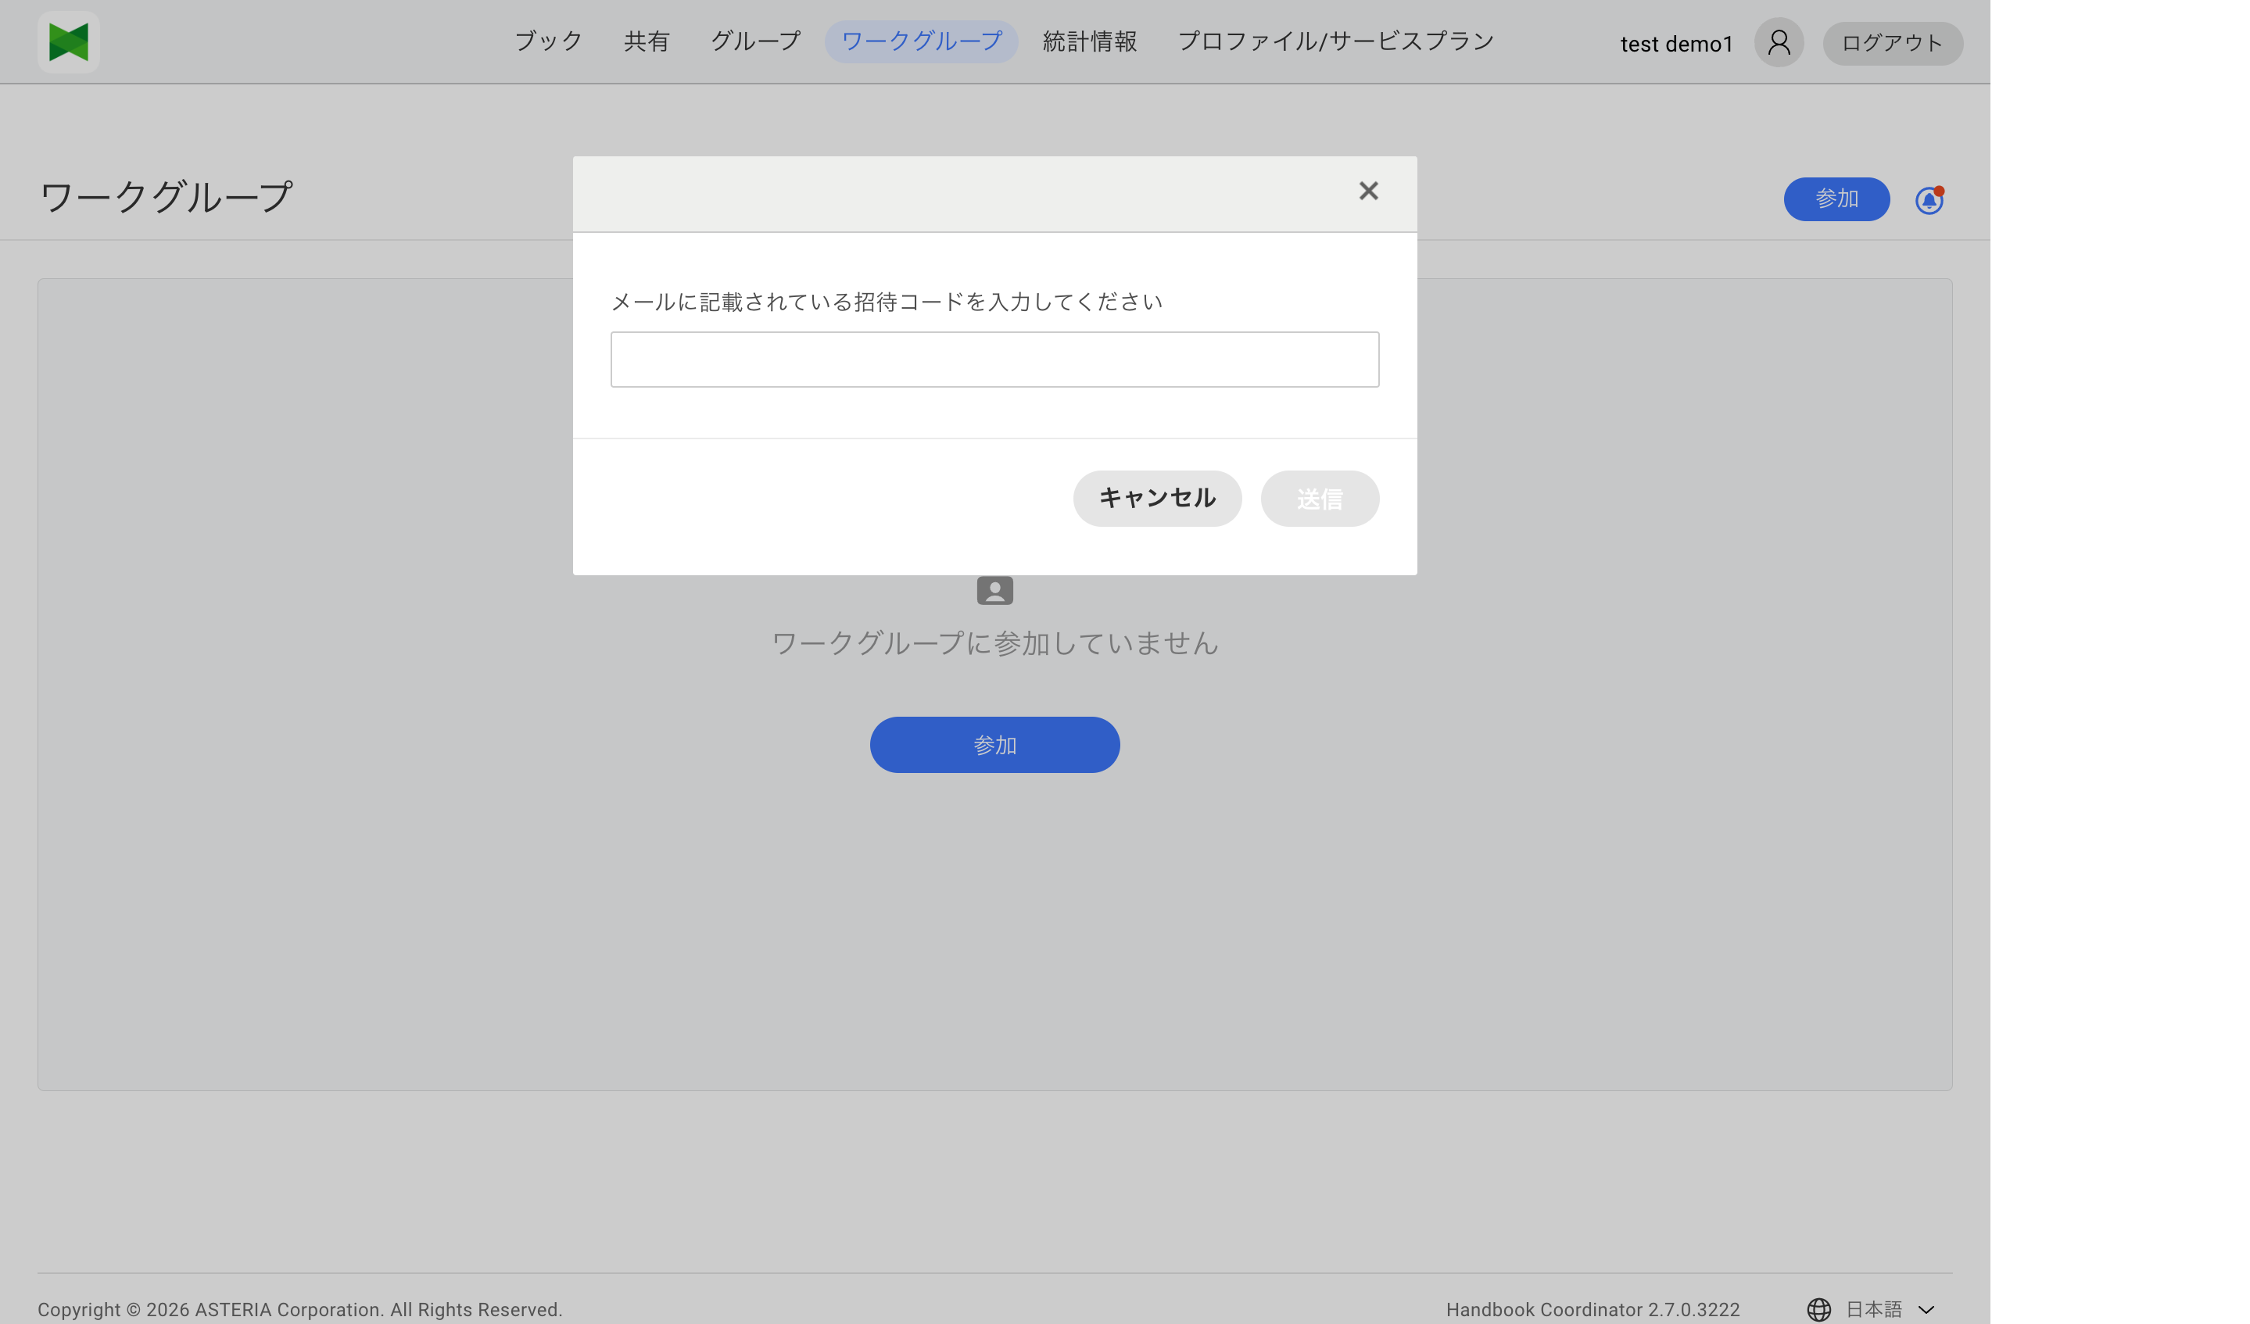Close the invitation code dialog with X

coord(1368,191)
